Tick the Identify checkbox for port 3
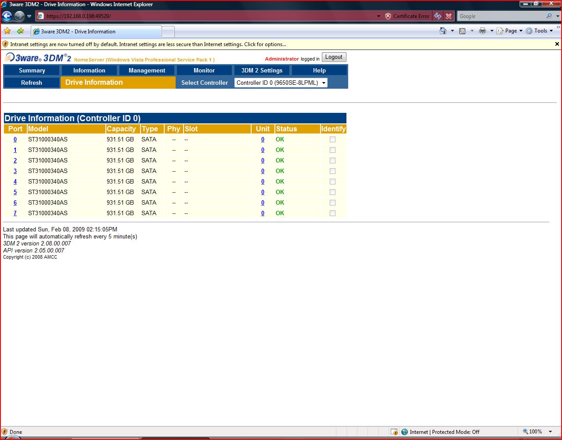The image size is (562, 440). (332, 171)
